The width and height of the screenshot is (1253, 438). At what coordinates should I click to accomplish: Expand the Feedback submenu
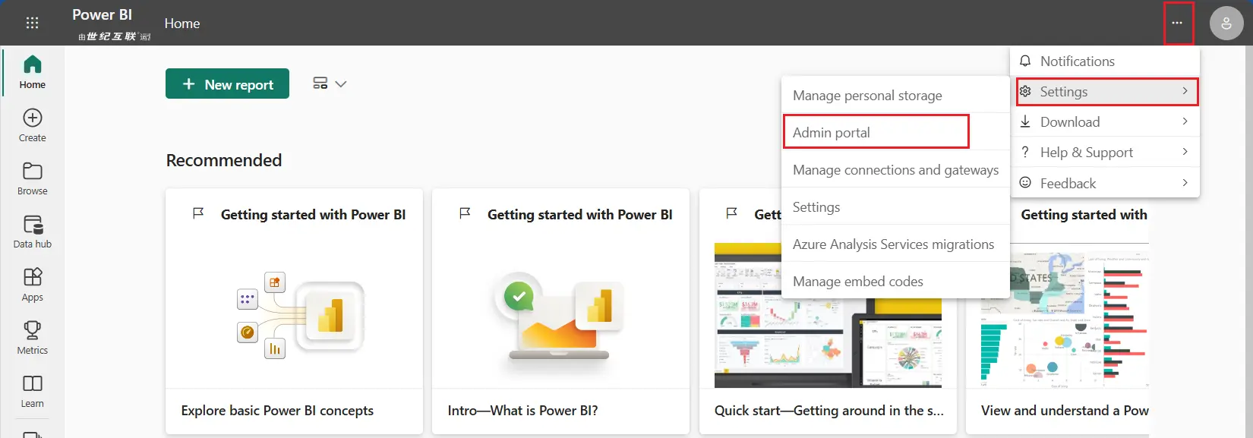(x=1104, y=184)
